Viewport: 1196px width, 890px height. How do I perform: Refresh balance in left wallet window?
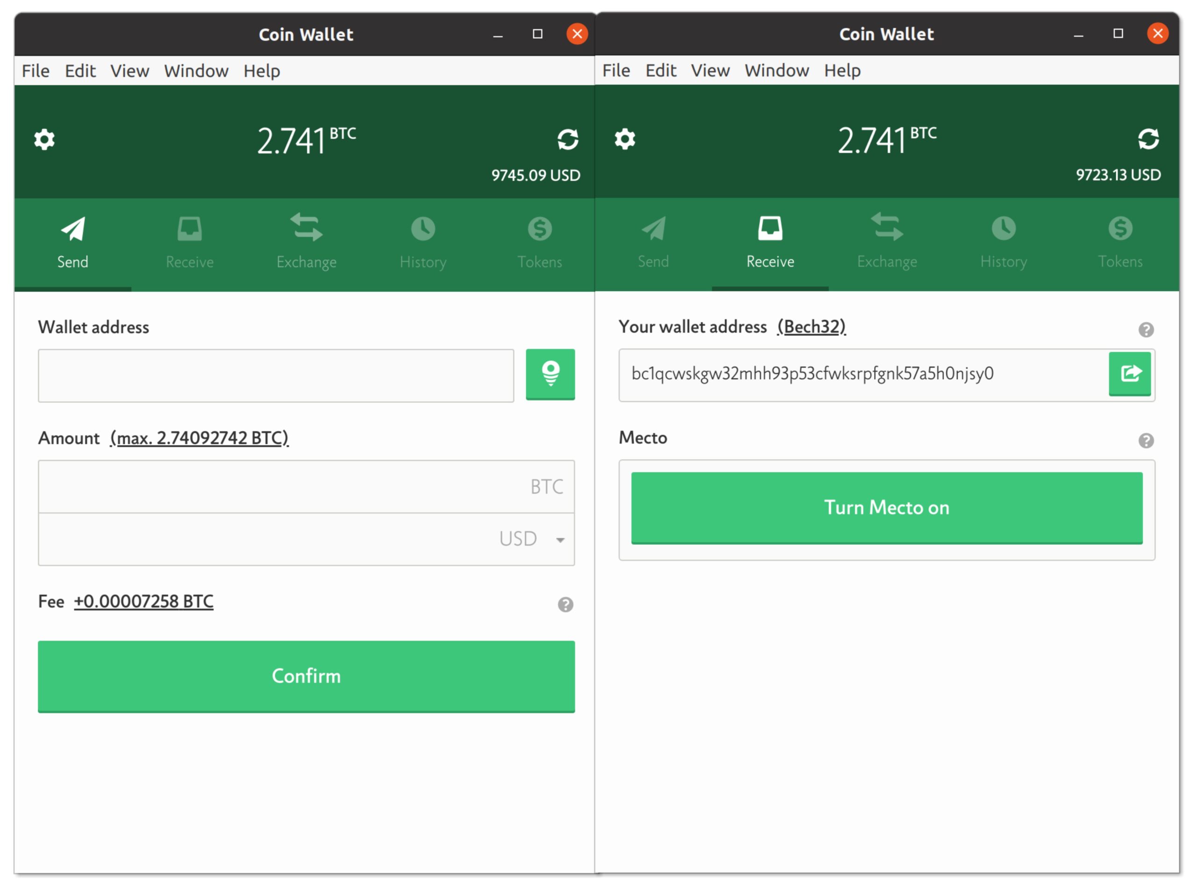[x=569, y=140]
